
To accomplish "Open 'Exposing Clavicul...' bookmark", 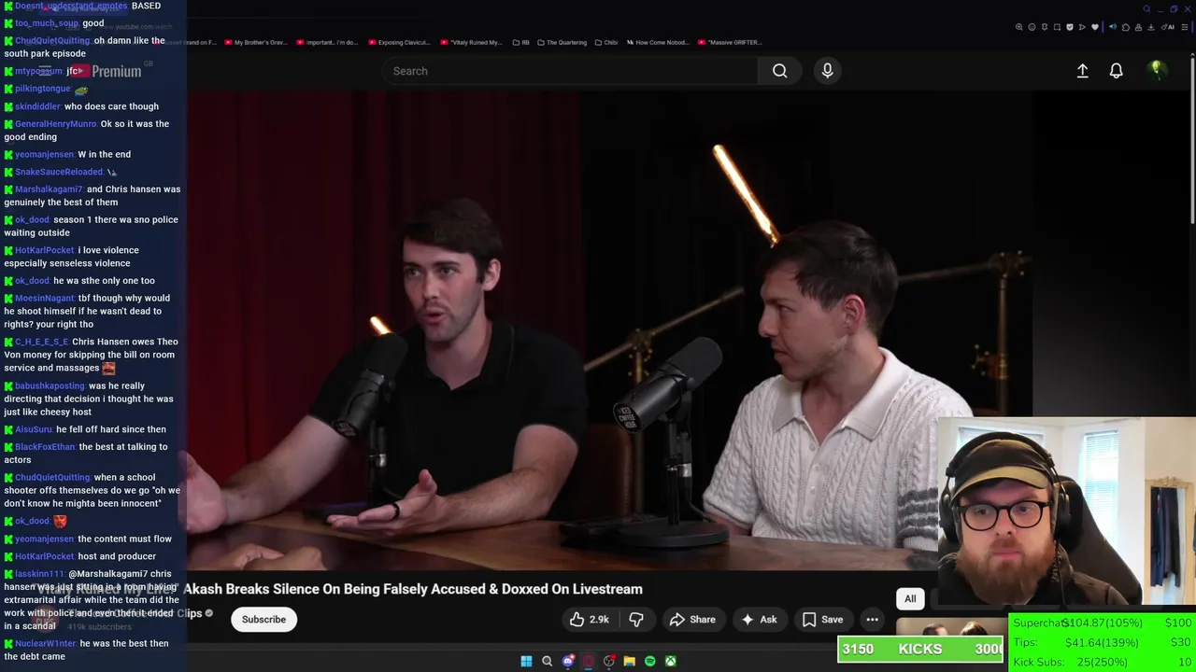I will coord(399,42).
